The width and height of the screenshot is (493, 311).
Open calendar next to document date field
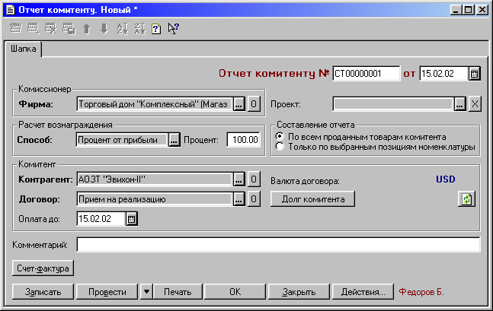click(x=474, y=74)
